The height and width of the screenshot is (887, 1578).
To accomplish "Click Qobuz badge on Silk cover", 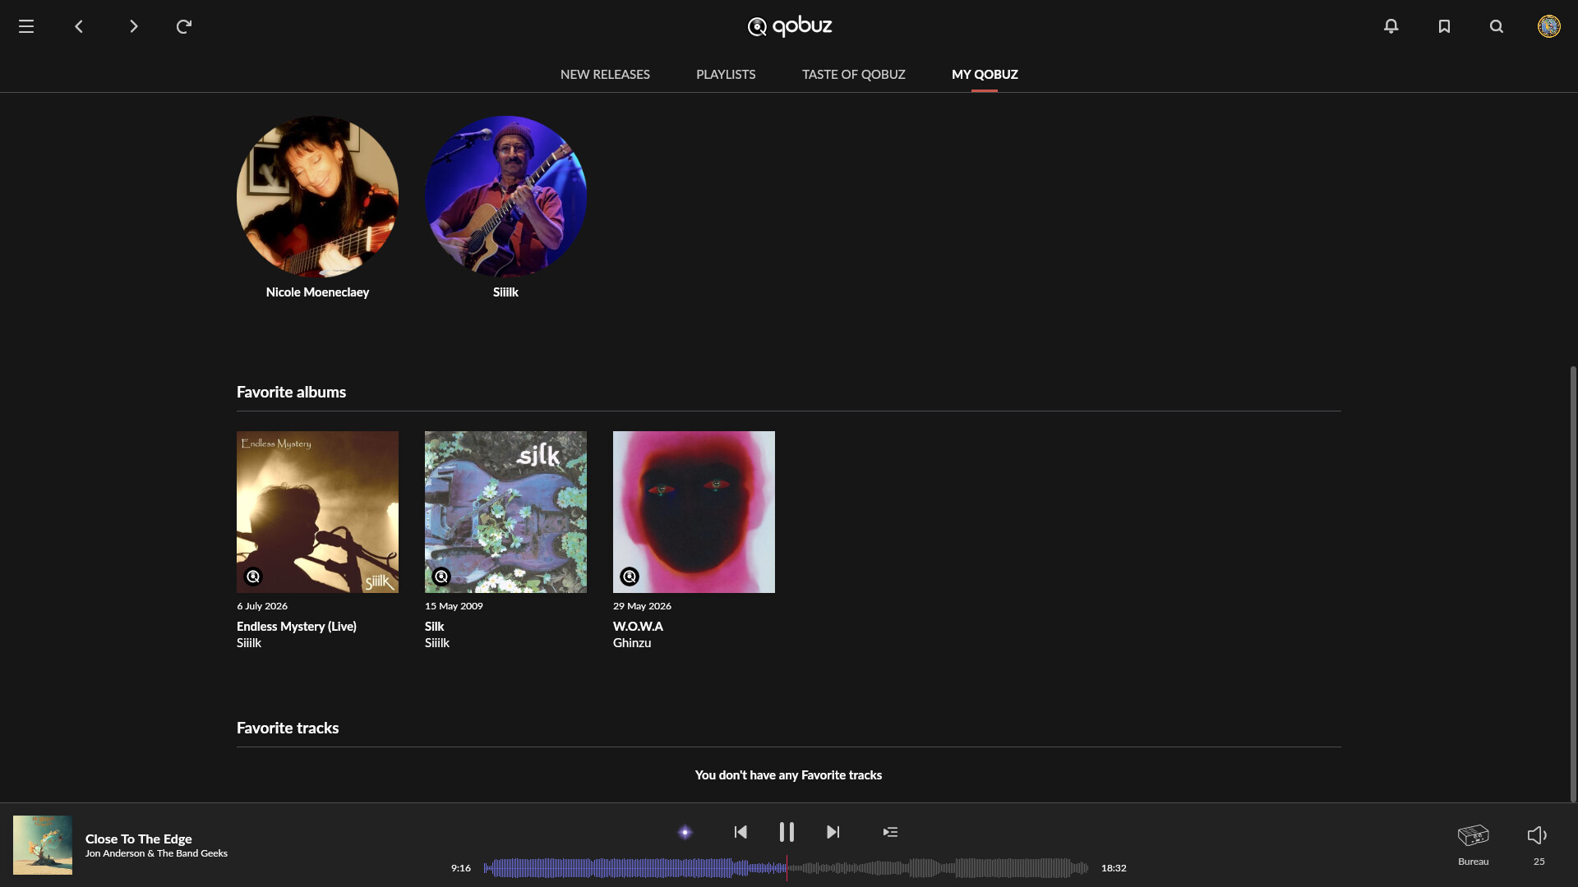I will pos(441,577).
